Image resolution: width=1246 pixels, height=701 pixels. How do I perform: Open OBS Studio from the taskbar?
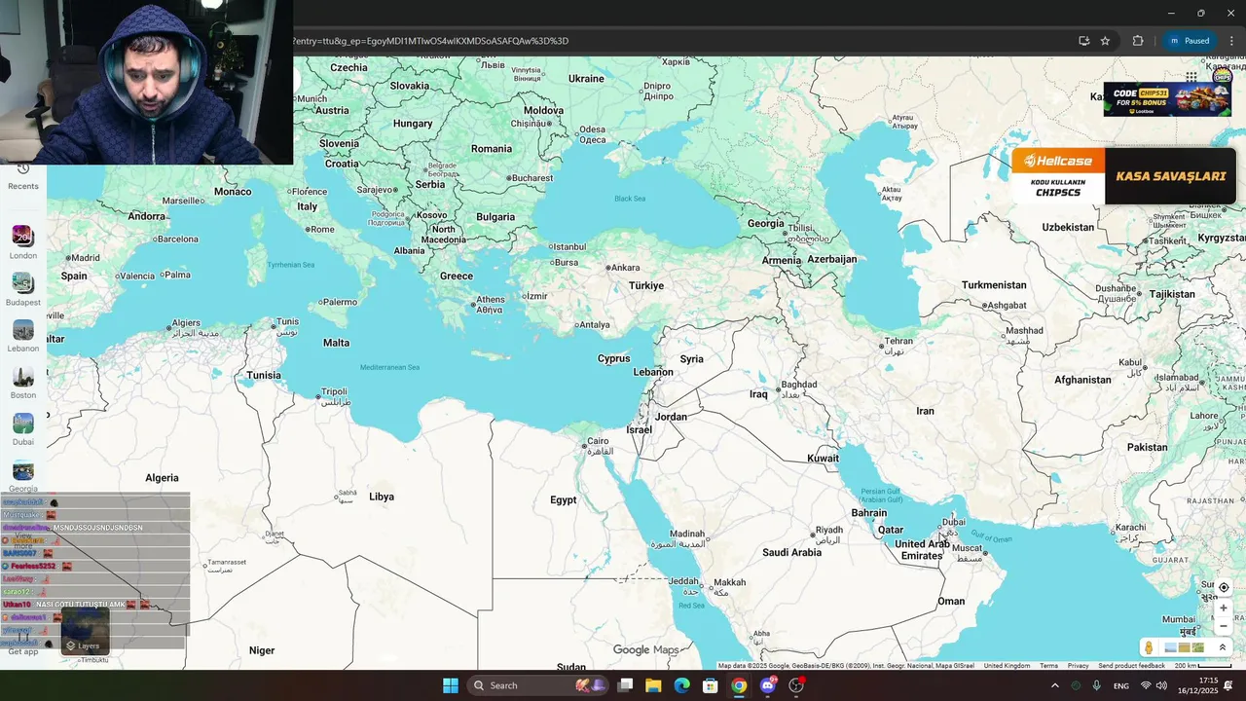click(796, 685)
